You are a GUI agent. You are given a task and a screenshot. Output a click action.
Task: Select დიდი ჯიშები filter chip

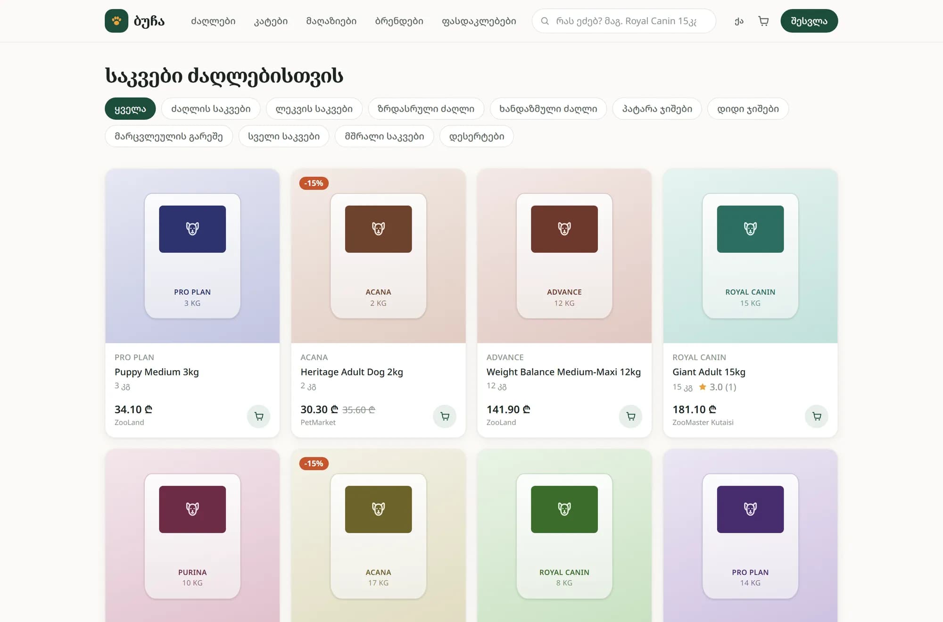[748, 109]
